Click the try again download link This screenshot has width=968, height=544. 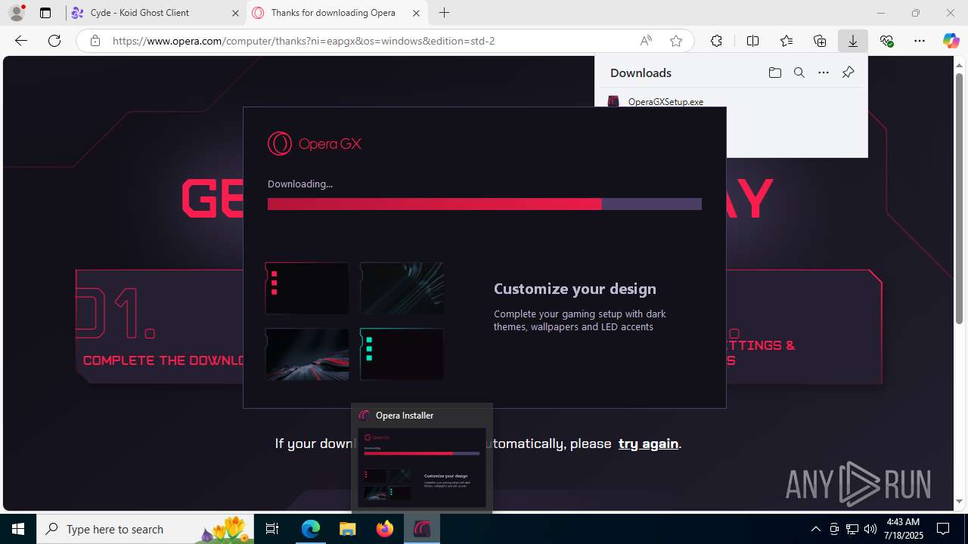click(648, 444)
